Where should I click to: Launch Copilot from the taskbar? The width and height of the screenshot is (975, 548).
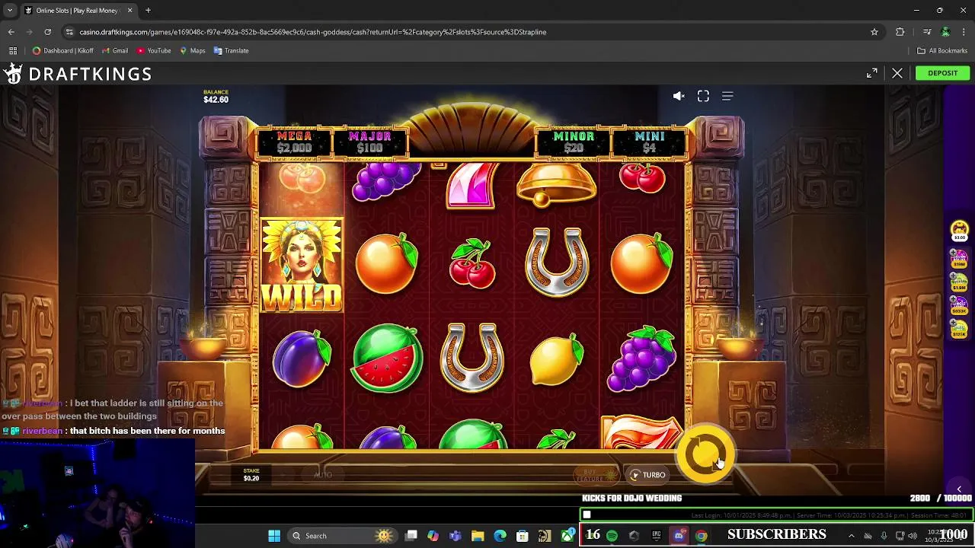433,536
